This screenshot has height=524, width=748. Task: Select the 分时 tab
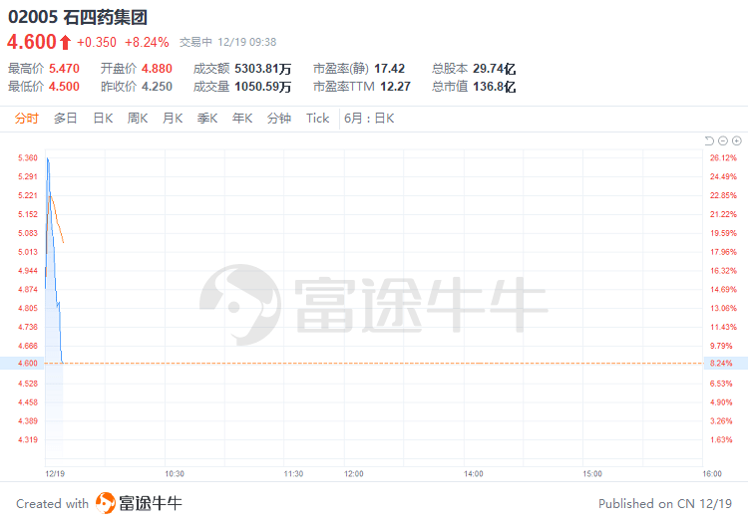tap(26, 119)
